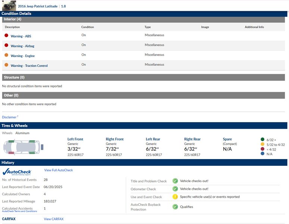Viewport: 289px width, 224px height.
Task: Click the green 6/32+ legend swatch
Action: [x=262, y=140]
